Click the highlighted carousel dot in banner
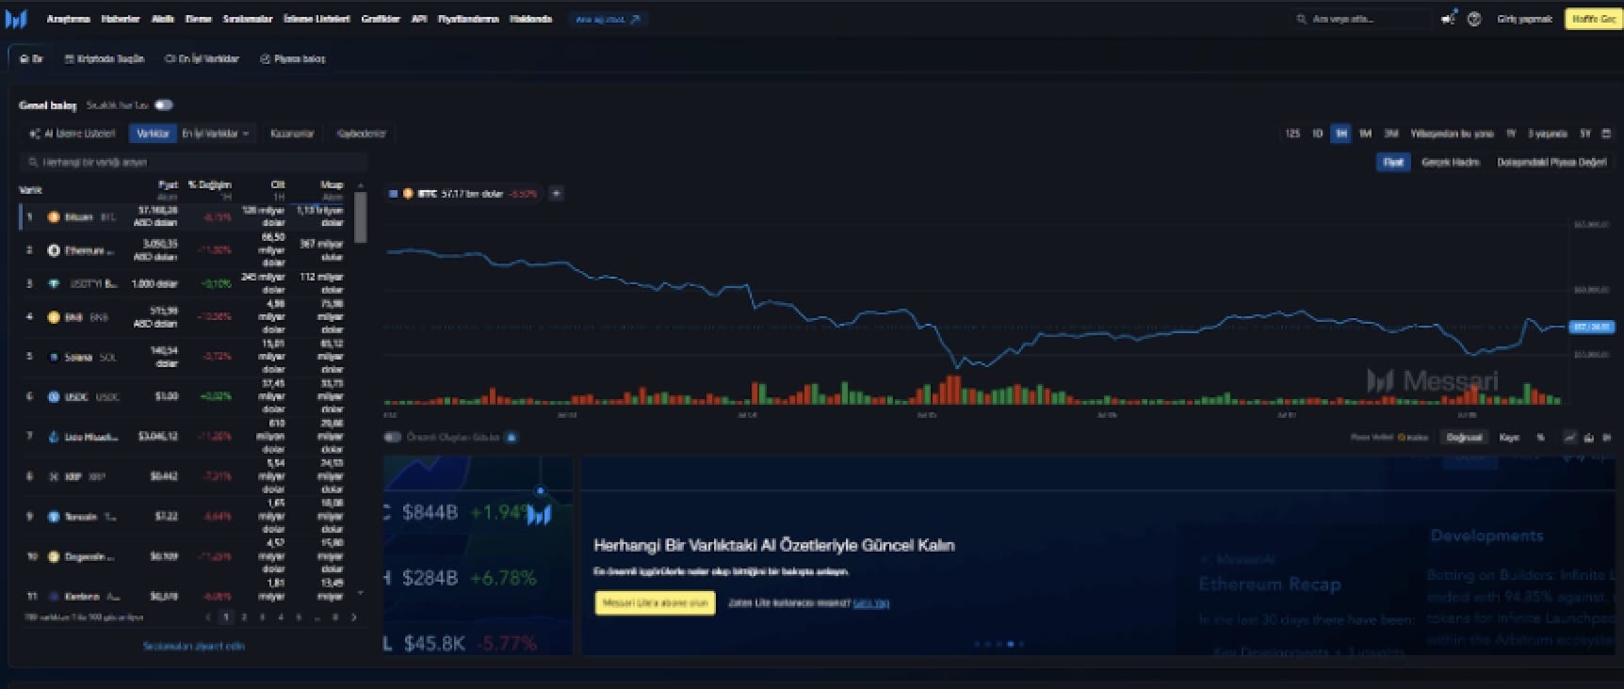The image size is (1624, 689). 1011,645
